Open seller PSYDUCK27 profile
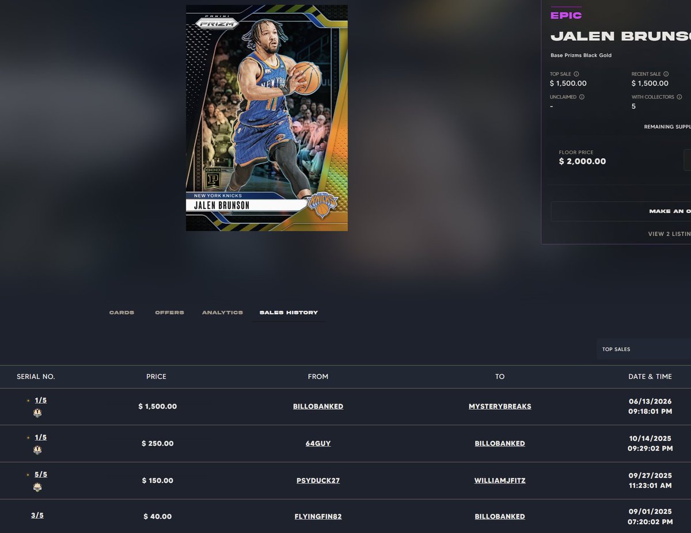This screenshot has width=691, height=533. pyautogui.click(x=318, y=481)
